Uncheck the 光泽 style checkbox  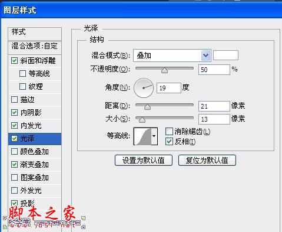tap(14, 139)
